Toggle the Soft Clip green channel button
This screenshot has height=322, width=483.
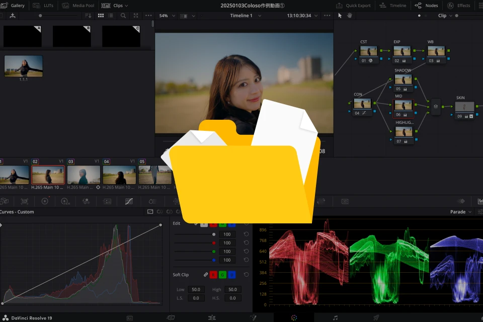(222, 275)
